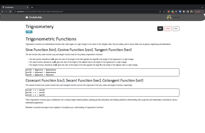Image resolution: width=205 pixels, height=133 pixels.
Task: Toggle the browser side panel icon
Action: tap(188, 11)
